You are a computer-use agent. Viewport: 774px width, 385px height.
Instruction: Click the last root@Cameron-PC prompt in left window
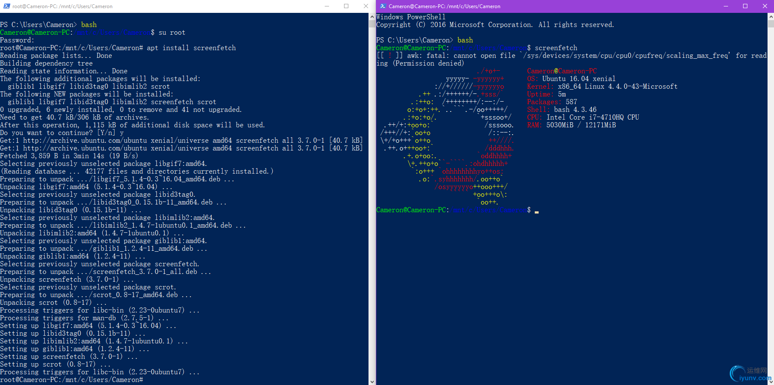pos(71,380)
